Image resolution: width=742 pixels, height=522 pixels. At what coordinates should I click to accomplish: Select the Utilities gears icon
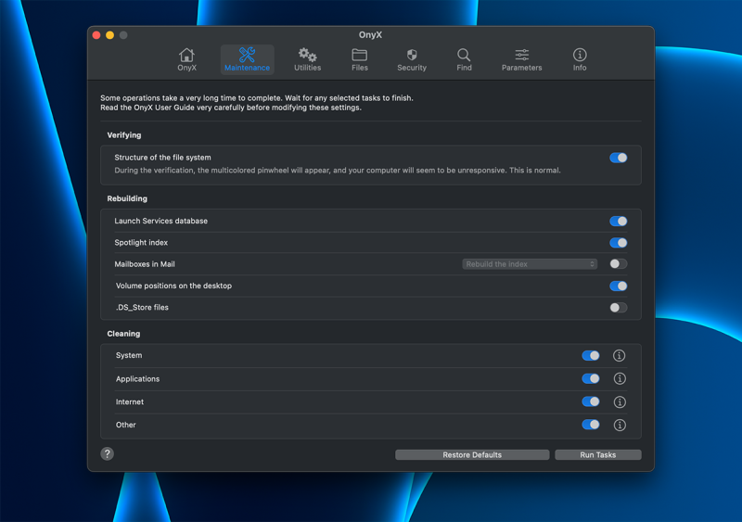(x=307, y=59)
